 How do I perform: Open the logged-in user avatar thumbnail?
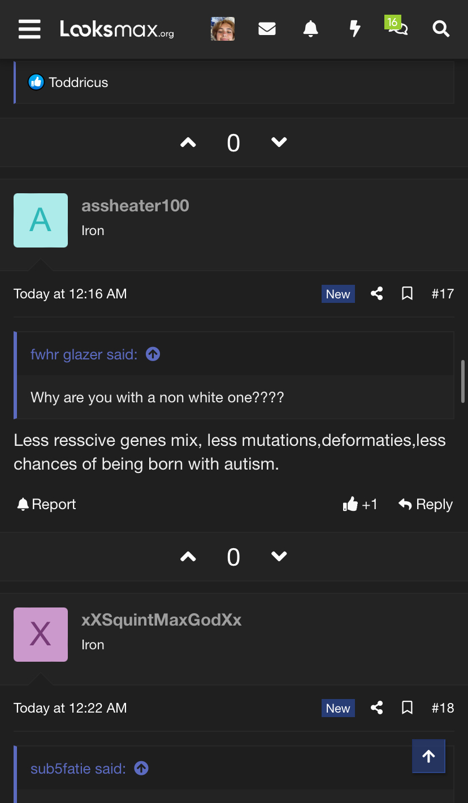coord(223,29)
